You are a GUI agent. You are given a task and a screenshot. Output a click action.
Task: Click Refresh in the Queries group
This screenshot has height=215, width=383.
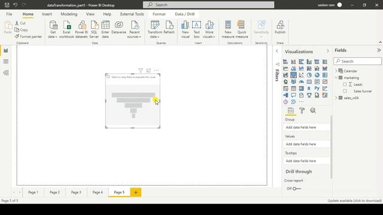click(169, 27)
